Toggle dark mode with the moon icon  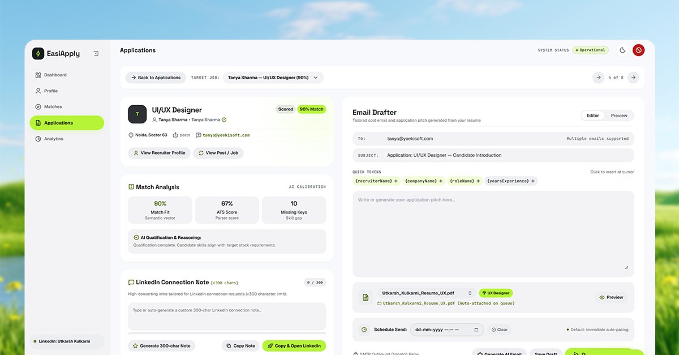point(622,50)
